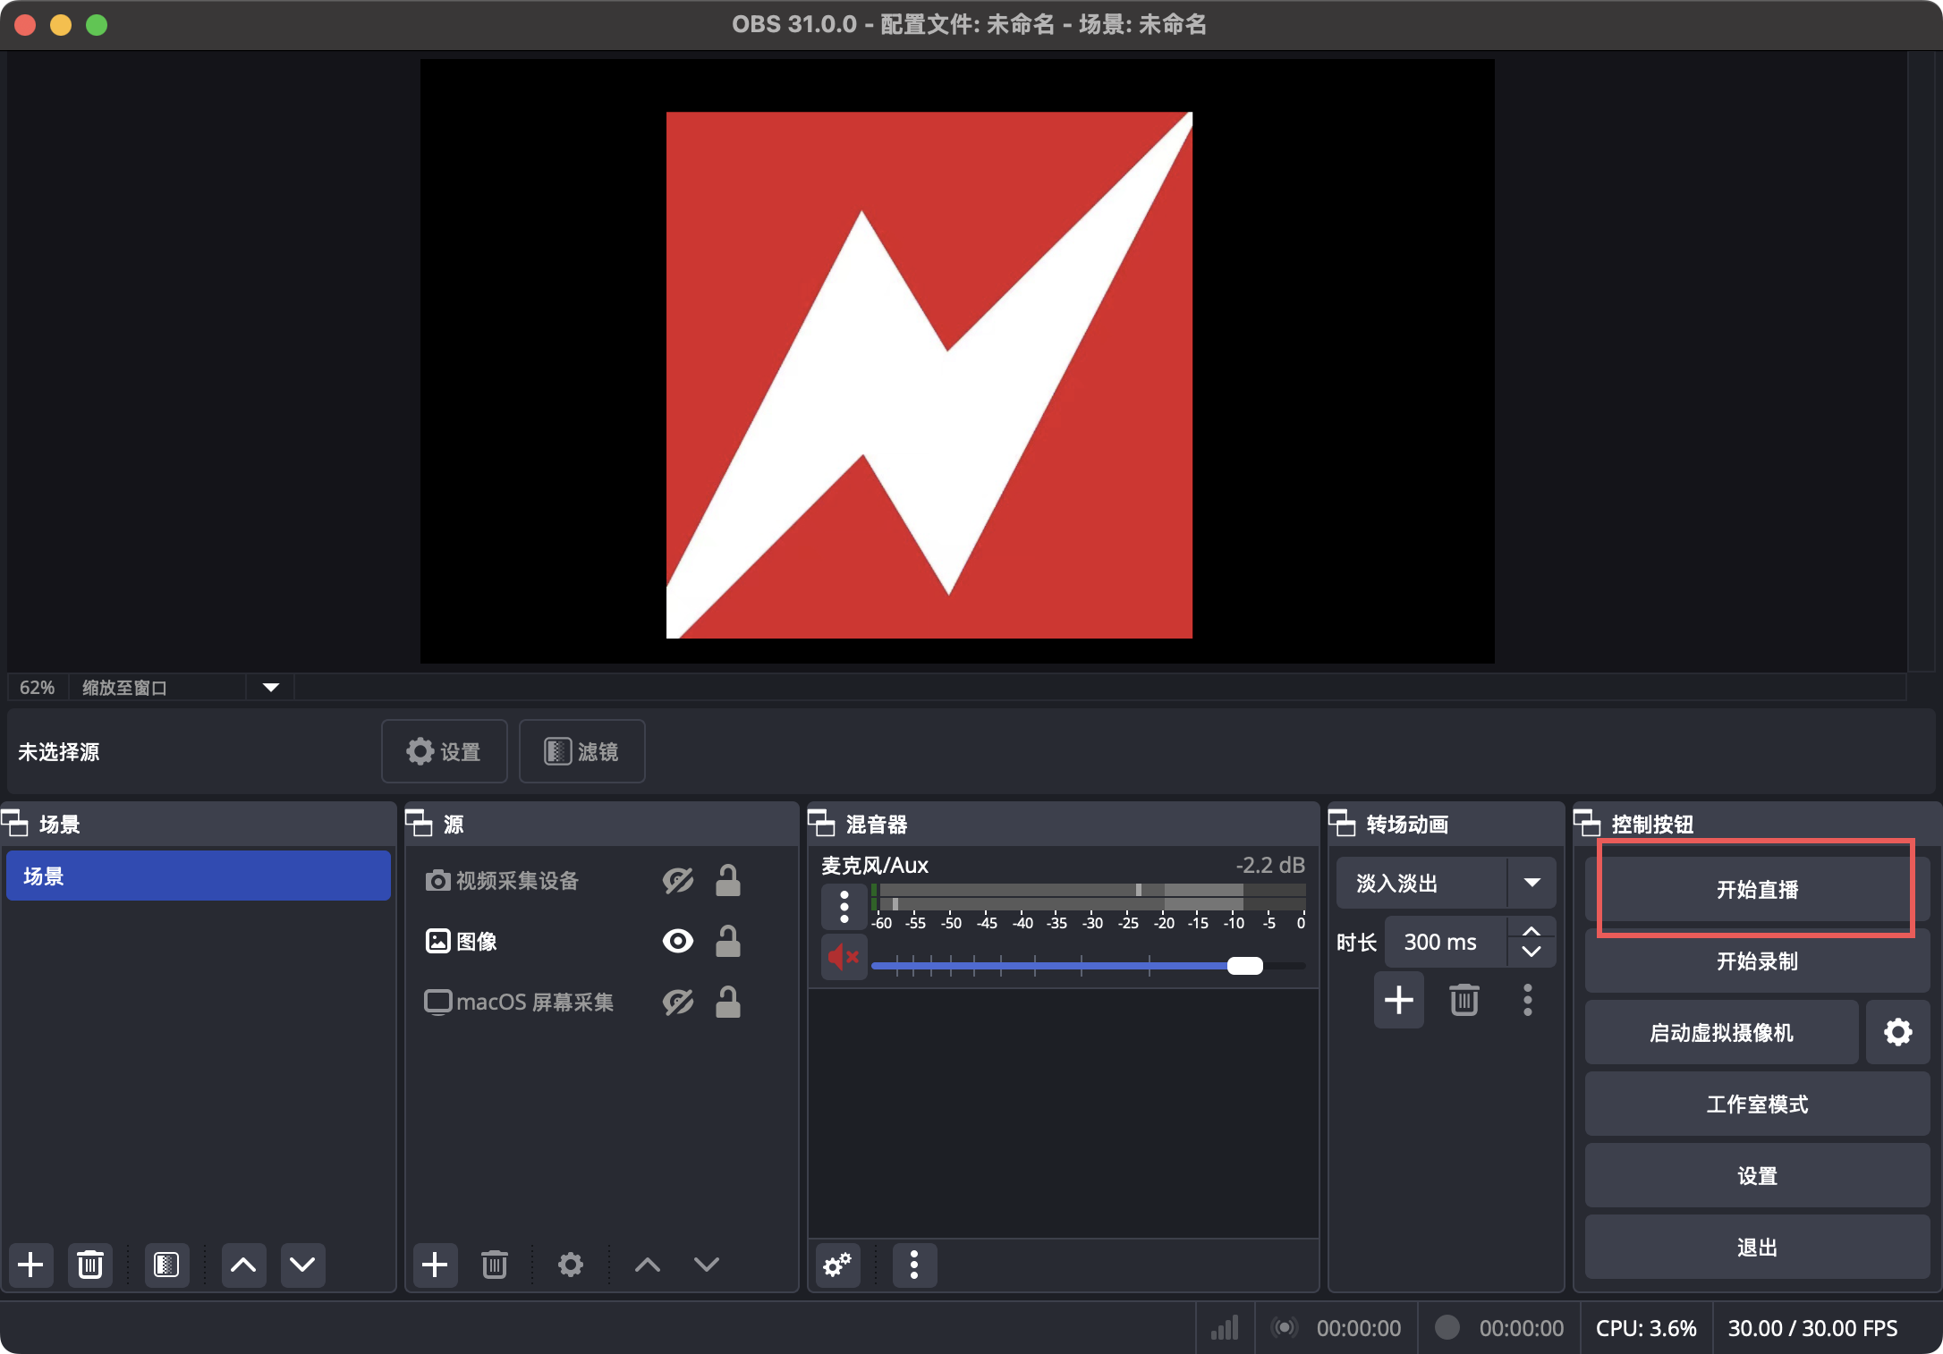Click 退出 to quit OBS
Viewport: 1943px width, 1354px height.
click(x=1757, y=1247)
